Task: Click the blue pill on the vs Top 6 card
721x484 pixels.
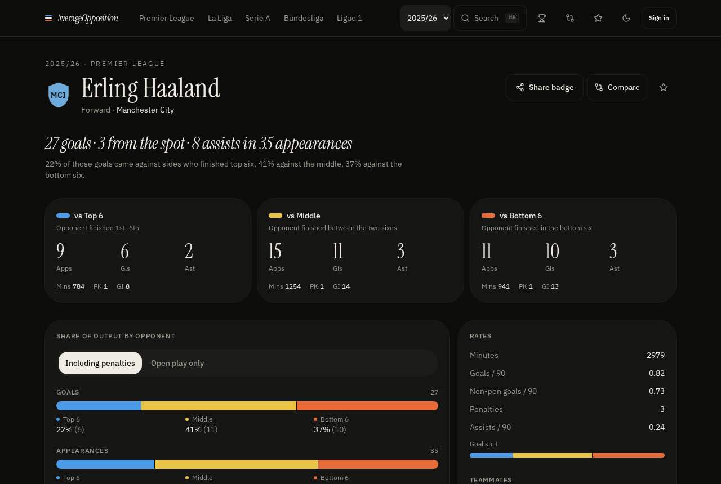Action: click(63, 216)
